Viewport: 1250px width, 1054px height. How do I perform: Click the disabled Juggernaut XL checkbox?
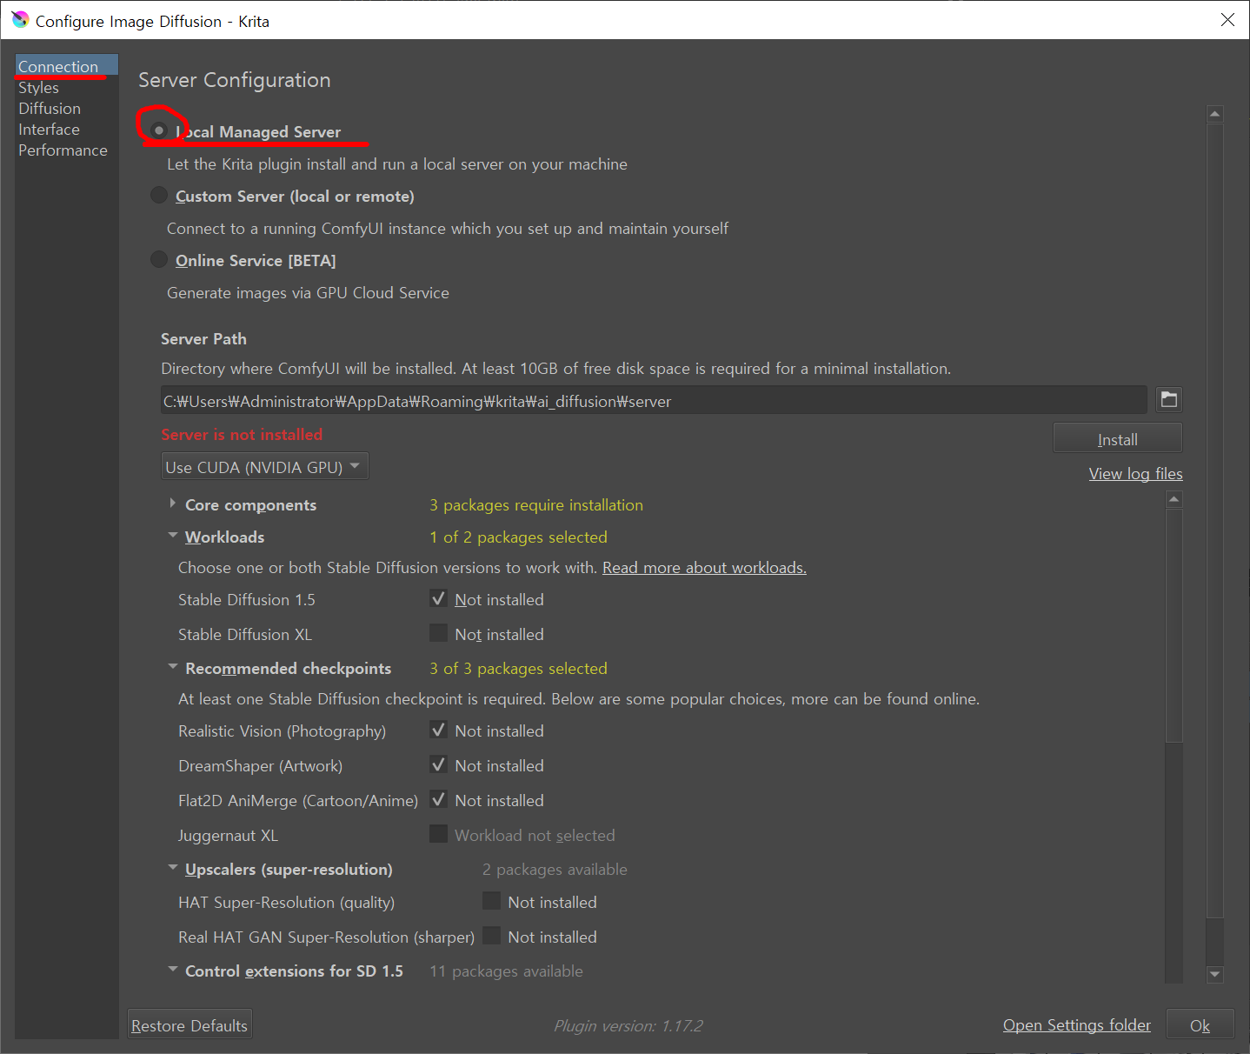point(439,834)
